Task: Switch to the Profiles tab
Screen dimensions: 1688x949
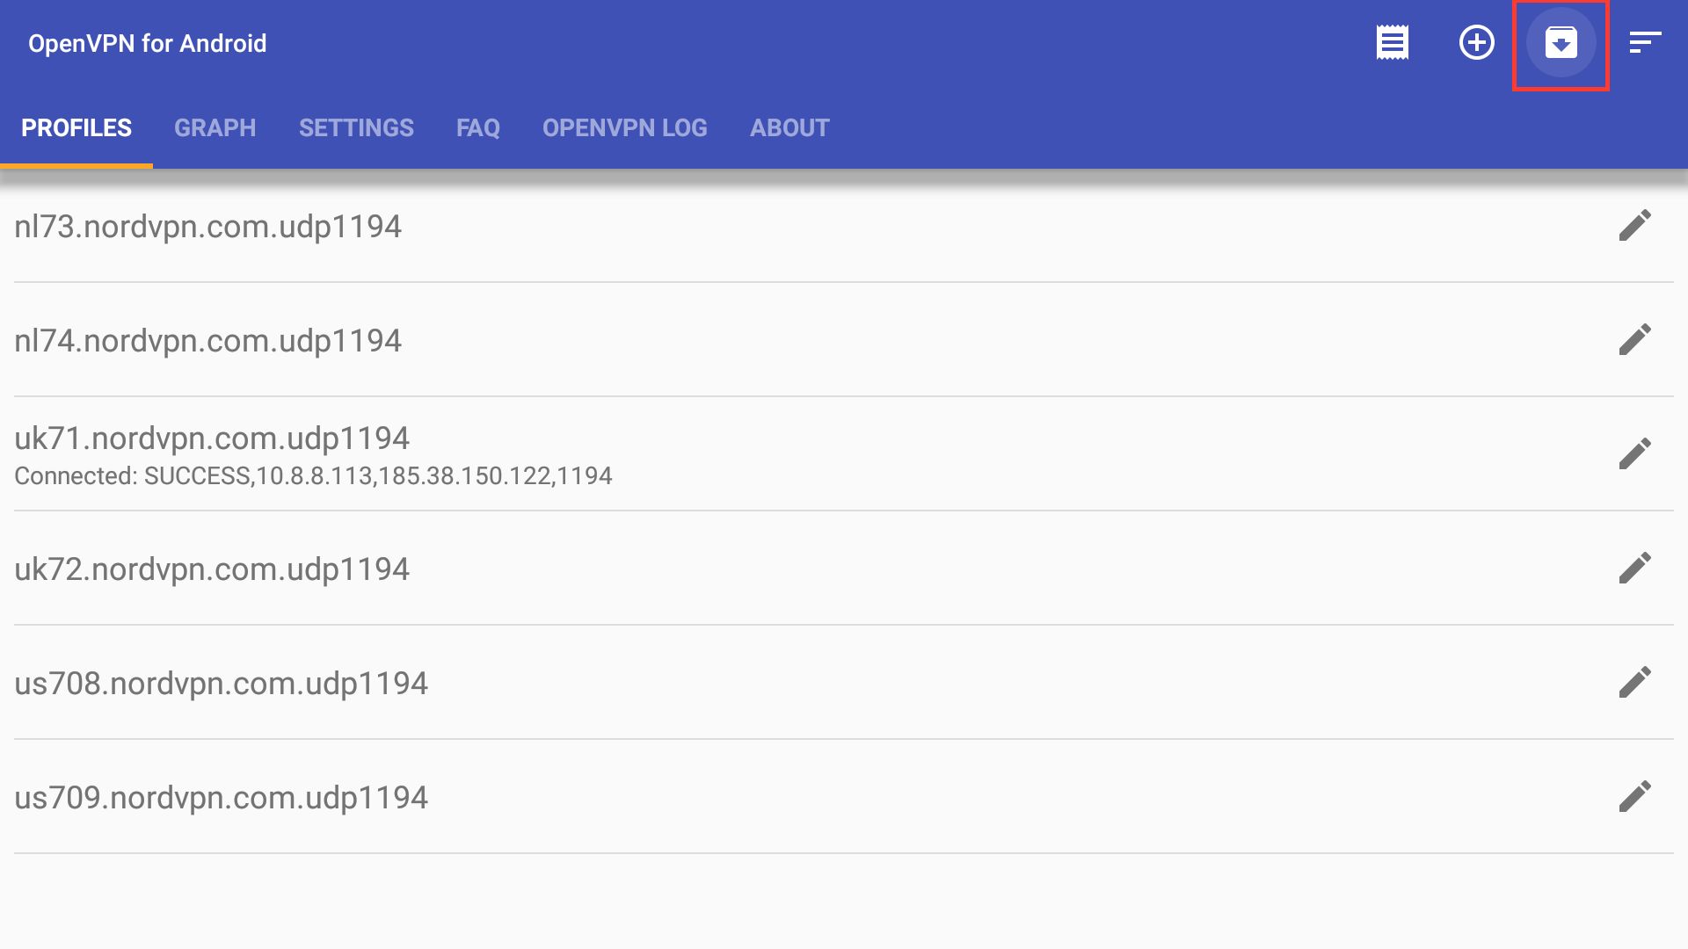Action: [76, 128]
